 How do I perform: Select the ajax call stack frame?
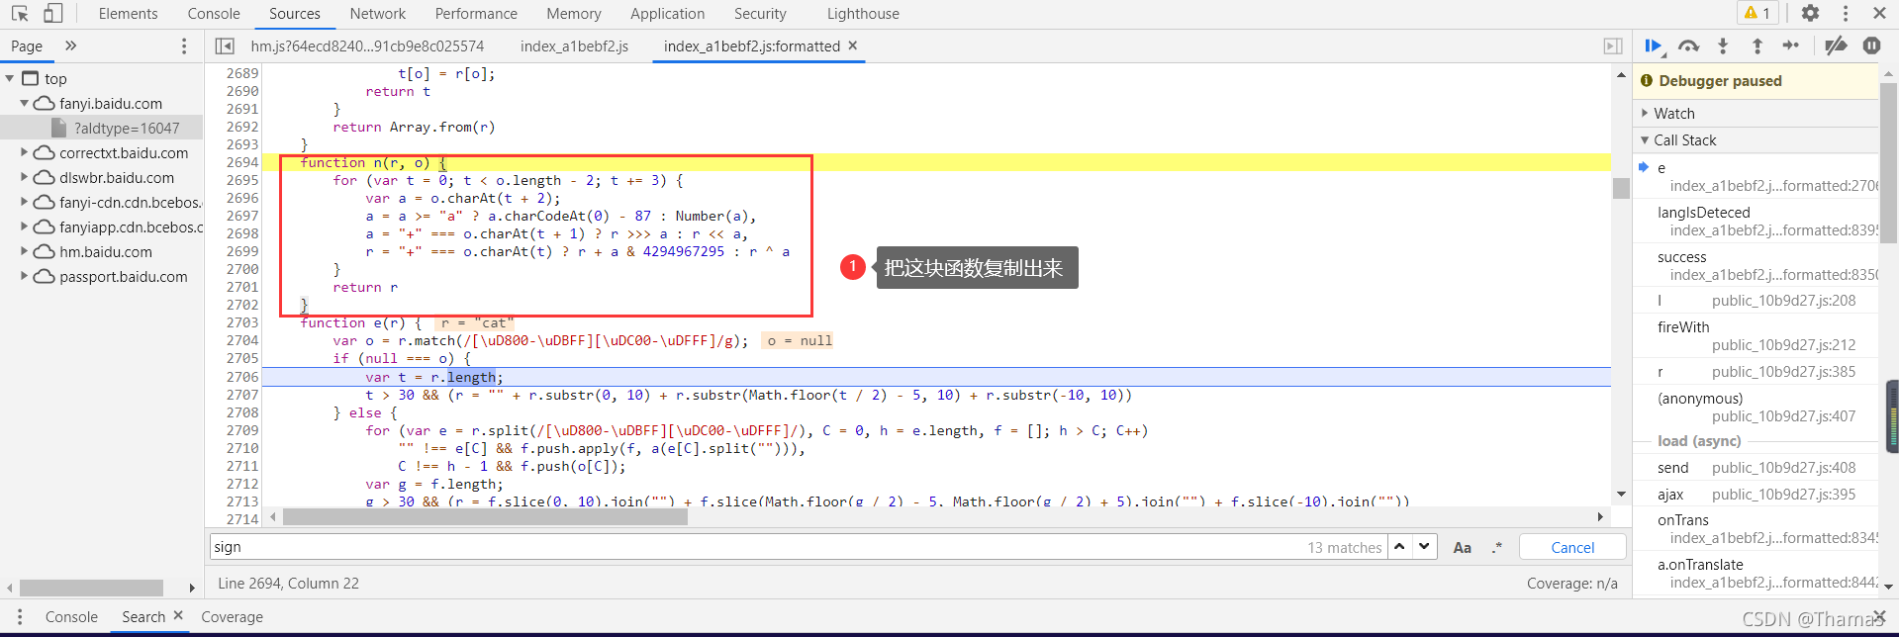pos(1756,494)
